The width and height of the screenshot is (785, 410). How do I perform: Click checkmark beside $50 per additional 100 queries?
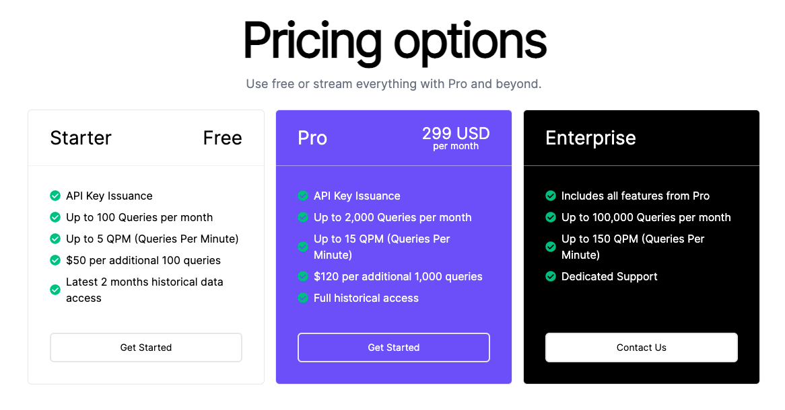click(55, 260)
